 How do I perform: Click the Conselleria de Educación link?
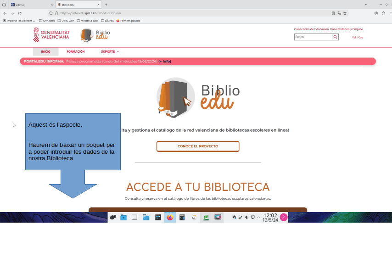coord(328,29)
